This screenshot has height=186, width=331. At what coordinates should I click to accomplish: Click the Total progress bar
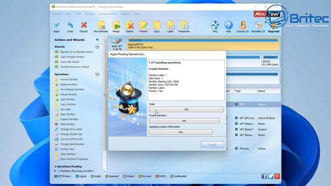click(x=186, y=110)
